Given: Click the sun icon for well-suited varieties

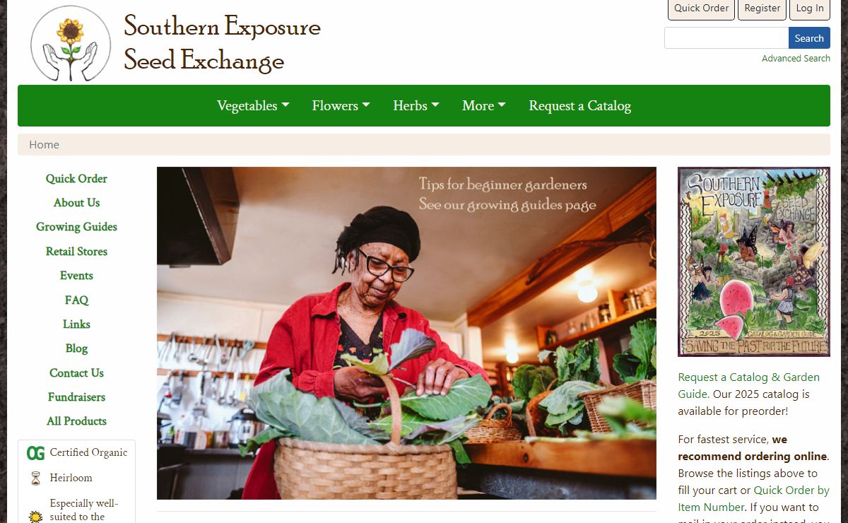Looking at the screenshot, I should click(35, 517).
